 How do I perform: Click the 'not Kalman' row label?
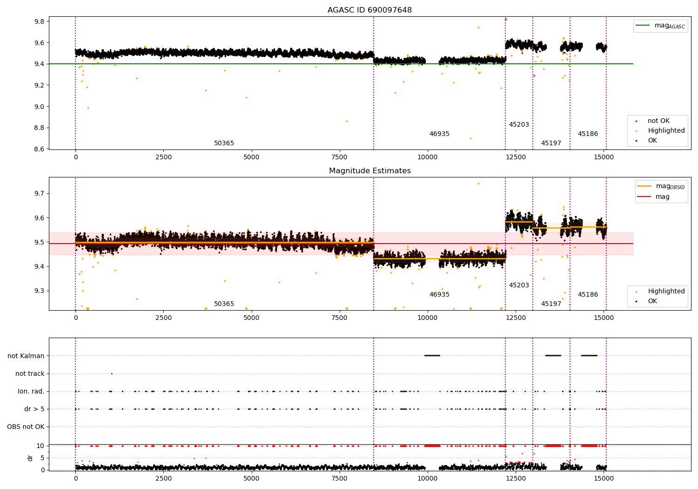(26, 356)
